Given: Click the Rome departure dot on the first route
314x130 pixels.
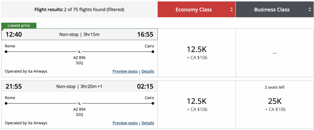Looking at the screenshot, I should pos(6,52).
